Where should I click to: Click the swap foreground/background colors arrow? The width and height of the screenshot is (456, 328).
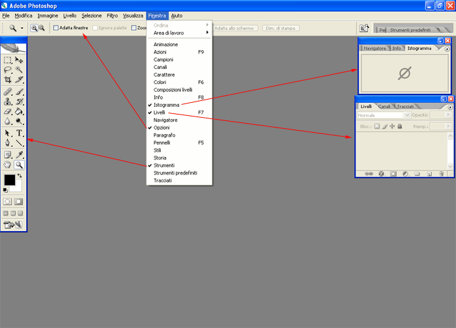(20, 176)
